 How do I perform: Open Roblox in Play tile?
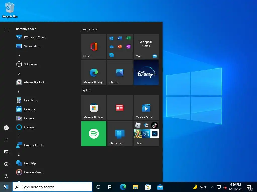pos(138,125)
